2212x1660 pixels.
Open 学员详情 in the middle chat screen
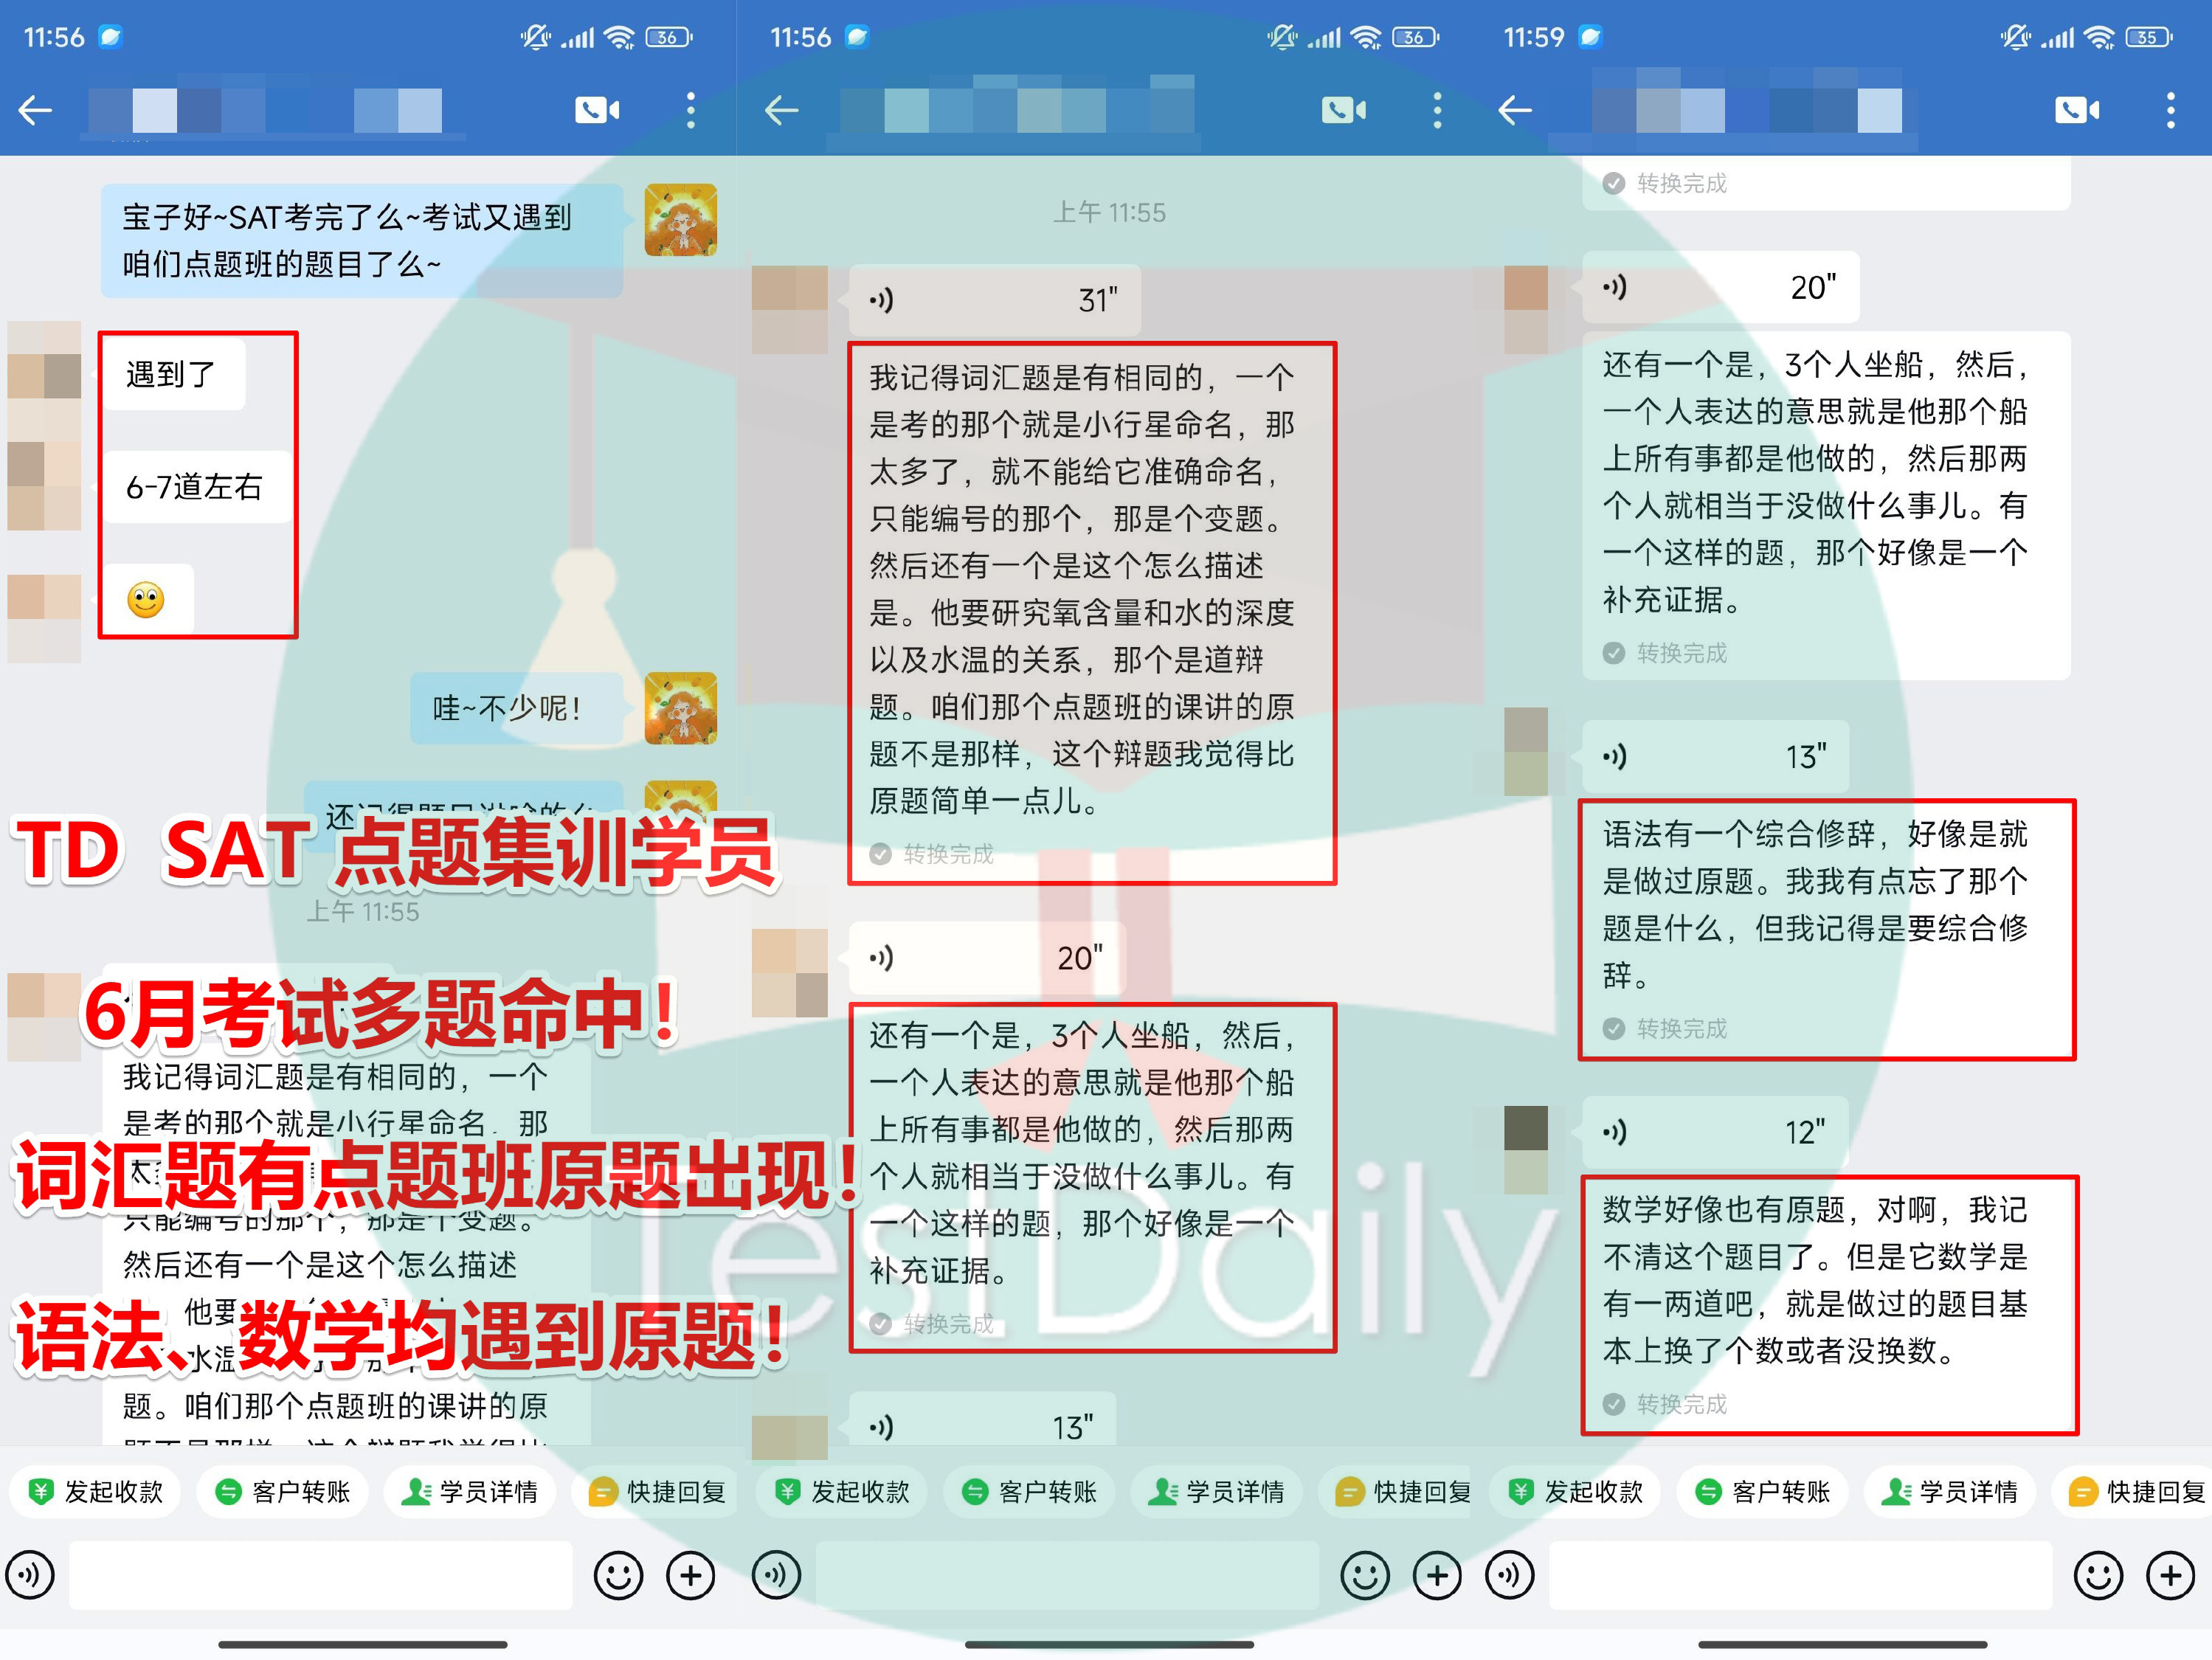click(1216, 1491)
